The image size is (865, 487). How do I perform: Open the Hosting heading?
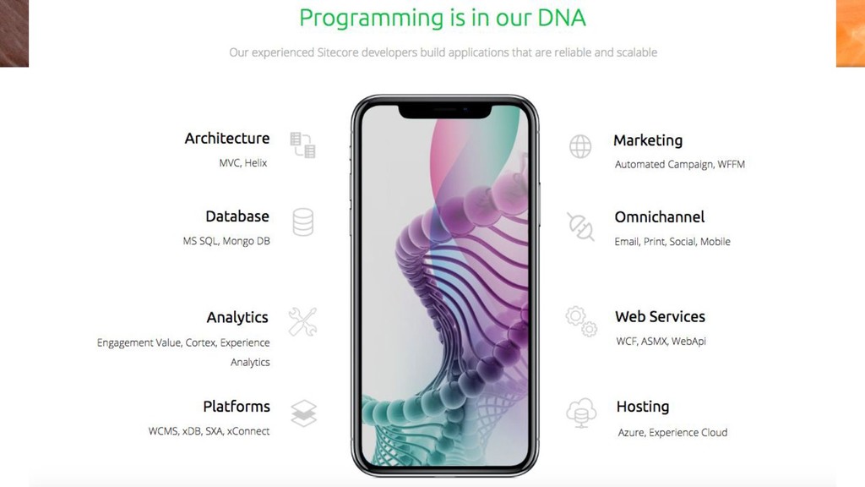643,407
